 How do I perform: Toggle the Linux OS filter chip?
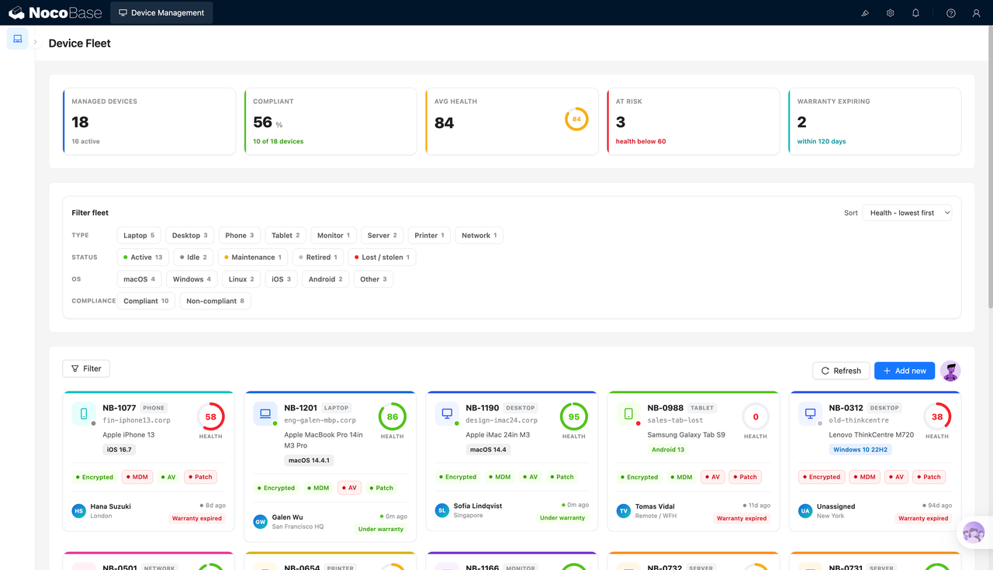(x=241, y=278)
